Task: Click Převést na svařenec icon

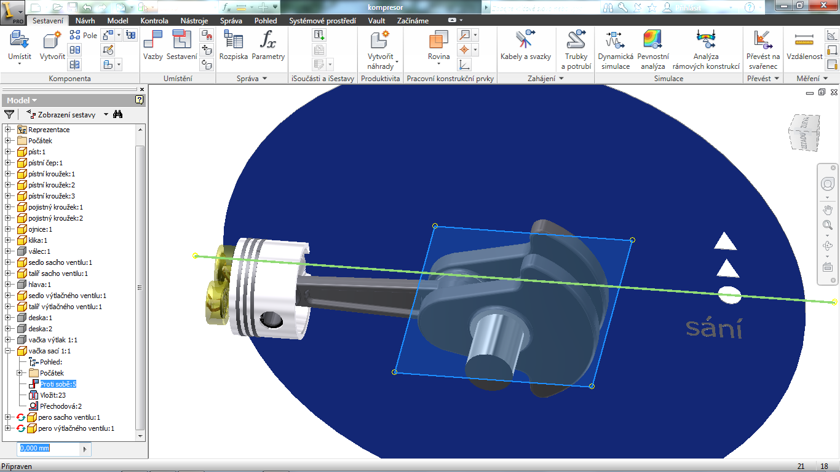Action: [x=763, y=40]
